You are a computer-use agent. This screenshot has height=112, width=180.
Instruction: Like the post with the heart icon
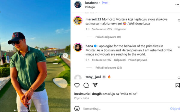tap(77, 85)
